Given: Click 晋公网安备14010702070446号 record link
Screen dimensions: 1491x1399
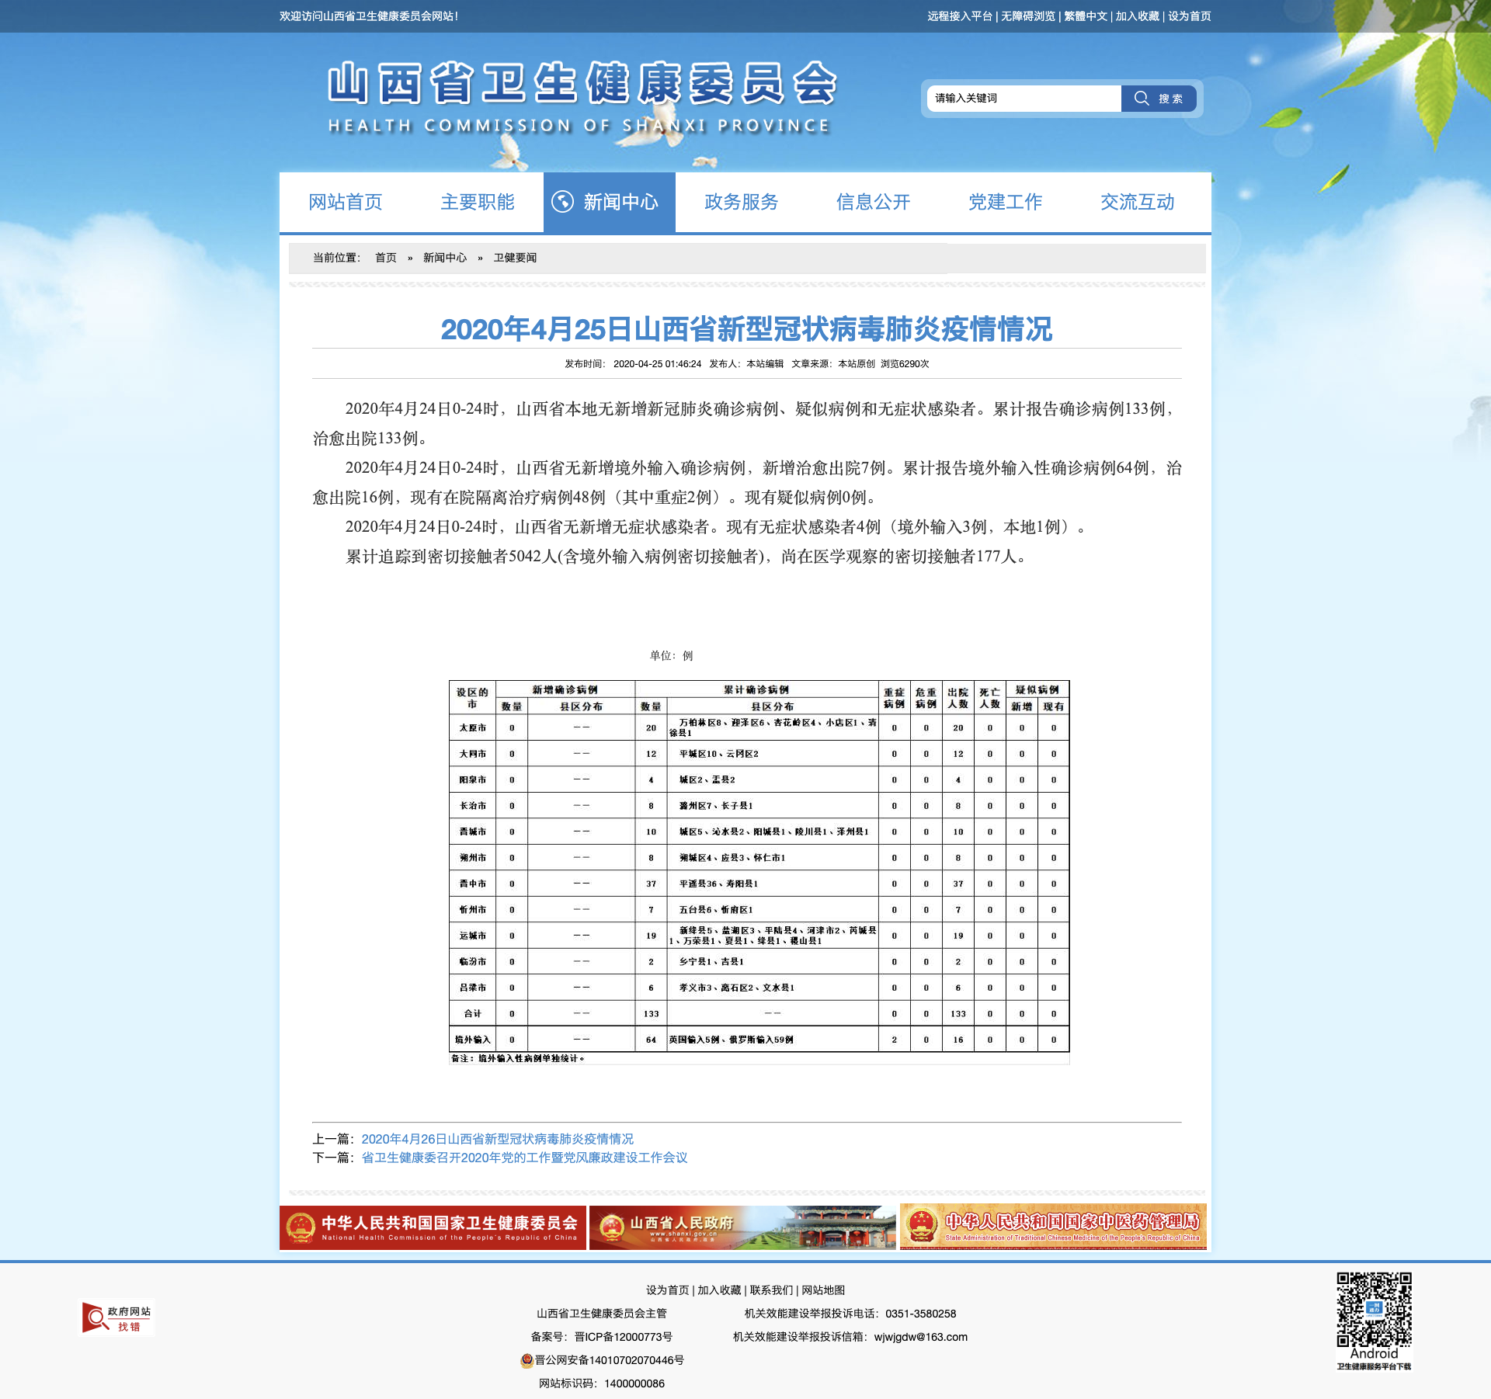Looking at the screenshot, I should (x=610, y=1360).
